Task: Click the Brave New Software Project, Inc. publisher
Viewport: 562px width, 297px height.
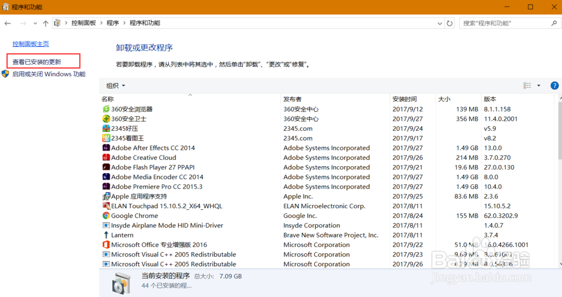Action: 331,235
